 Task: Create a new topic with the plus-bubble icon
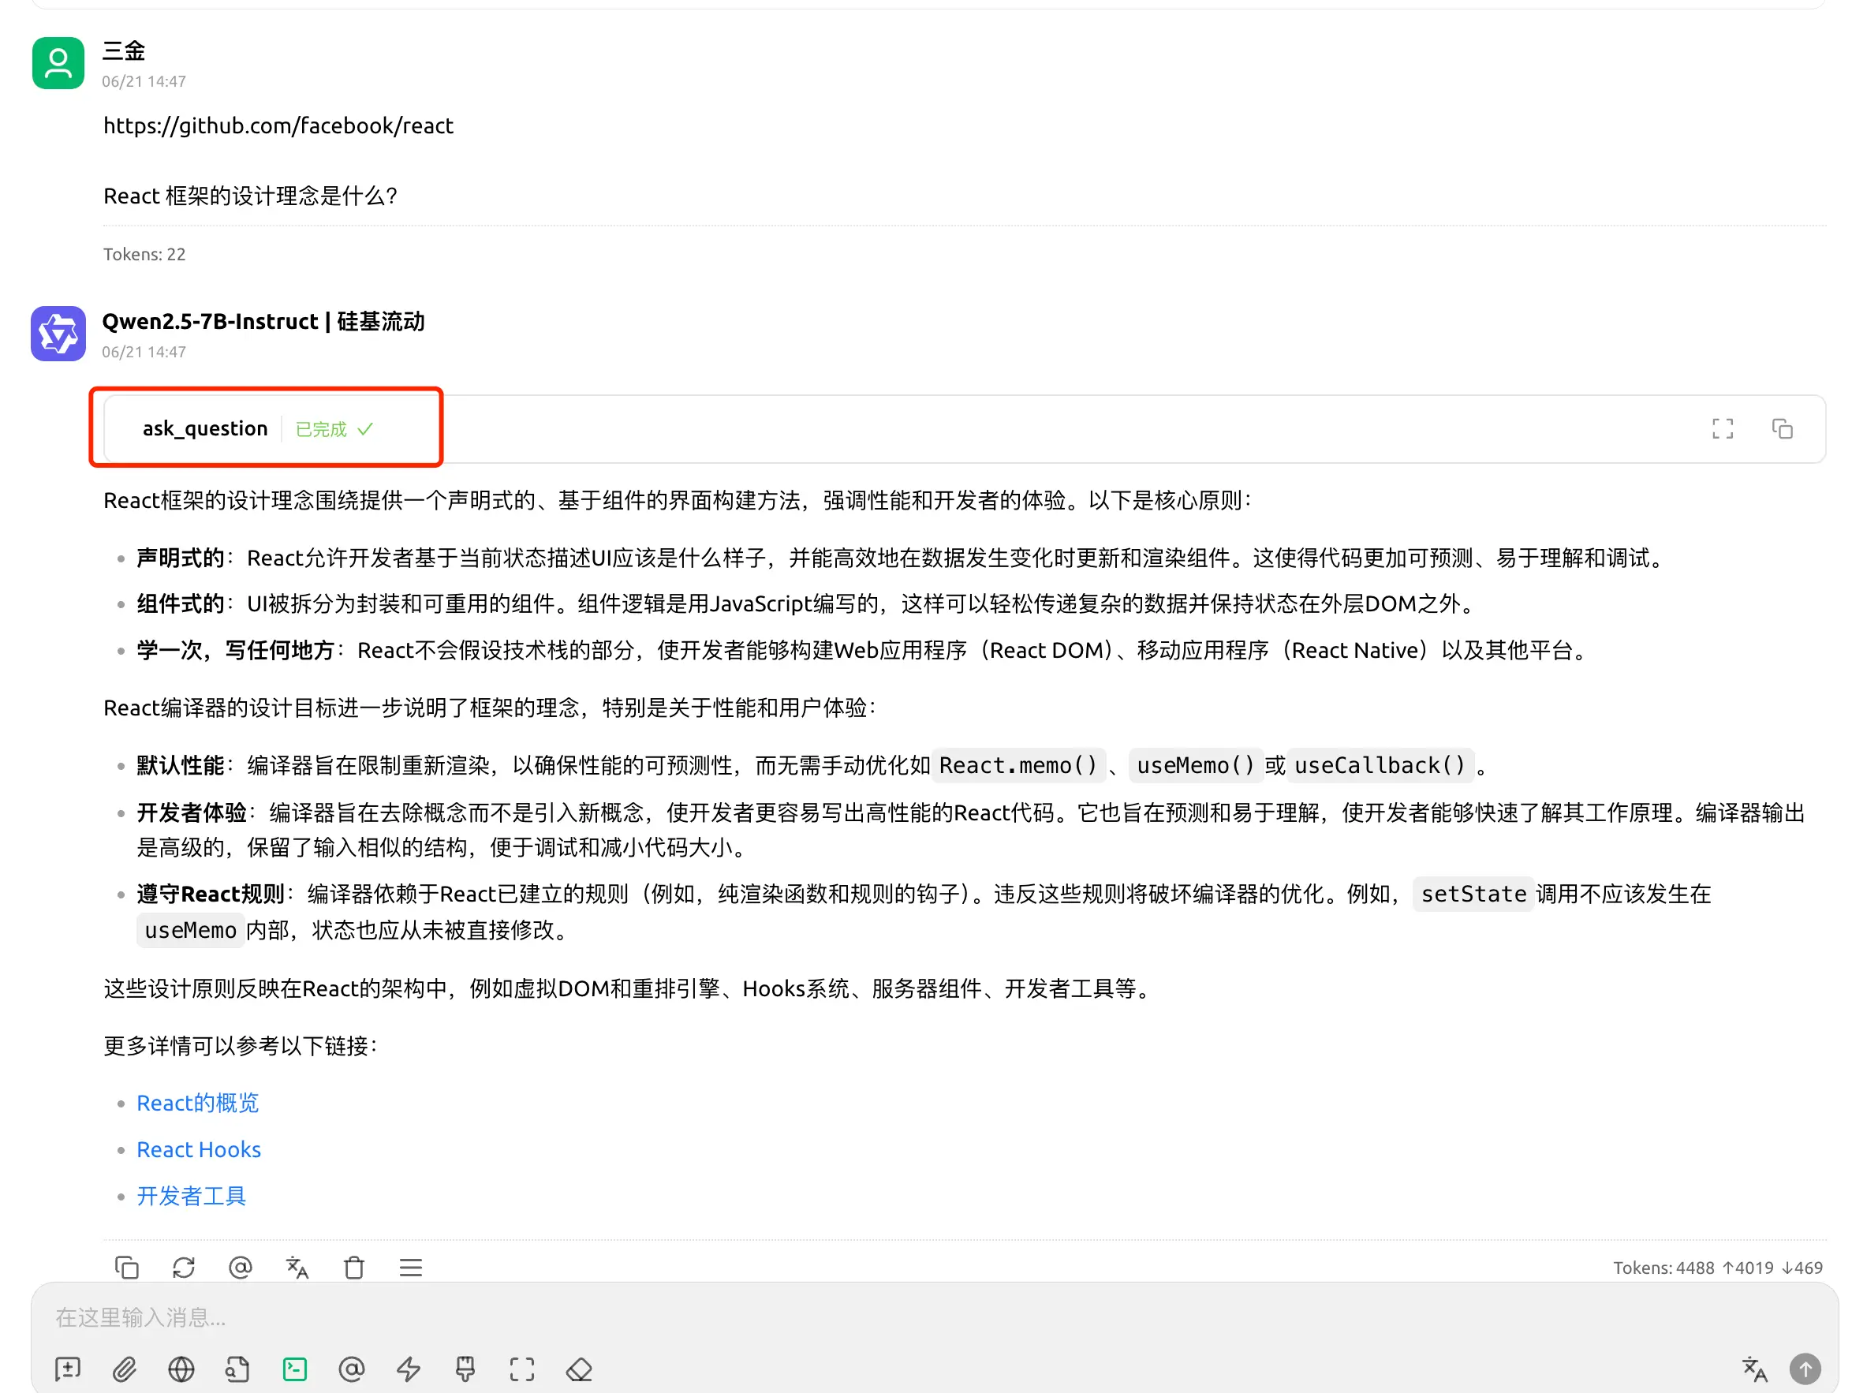(x=68, y=1369)
